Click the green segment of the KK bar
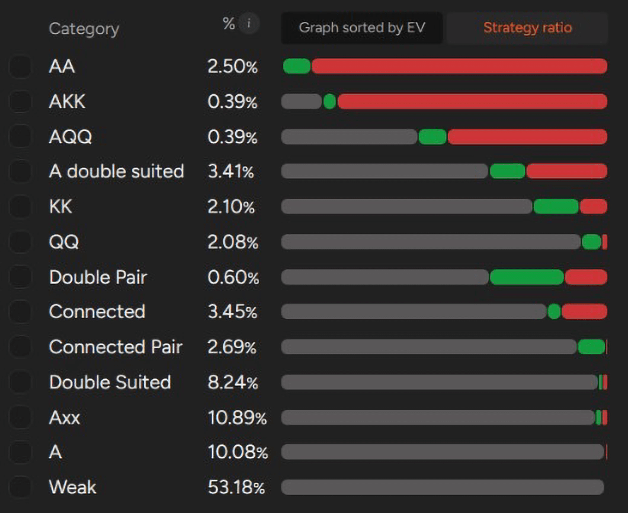 pyautogui.click(x=556, y=206)
